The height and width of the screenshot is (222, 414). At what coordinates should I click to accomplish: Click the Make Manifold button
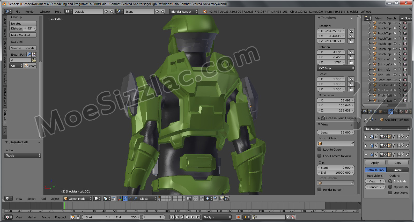tap(23, 35)
